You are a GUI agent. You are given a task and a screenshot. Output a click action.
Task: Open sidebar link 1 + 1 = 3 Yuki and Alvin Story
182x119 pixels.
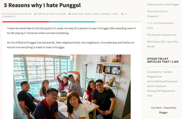click(160, 25)
